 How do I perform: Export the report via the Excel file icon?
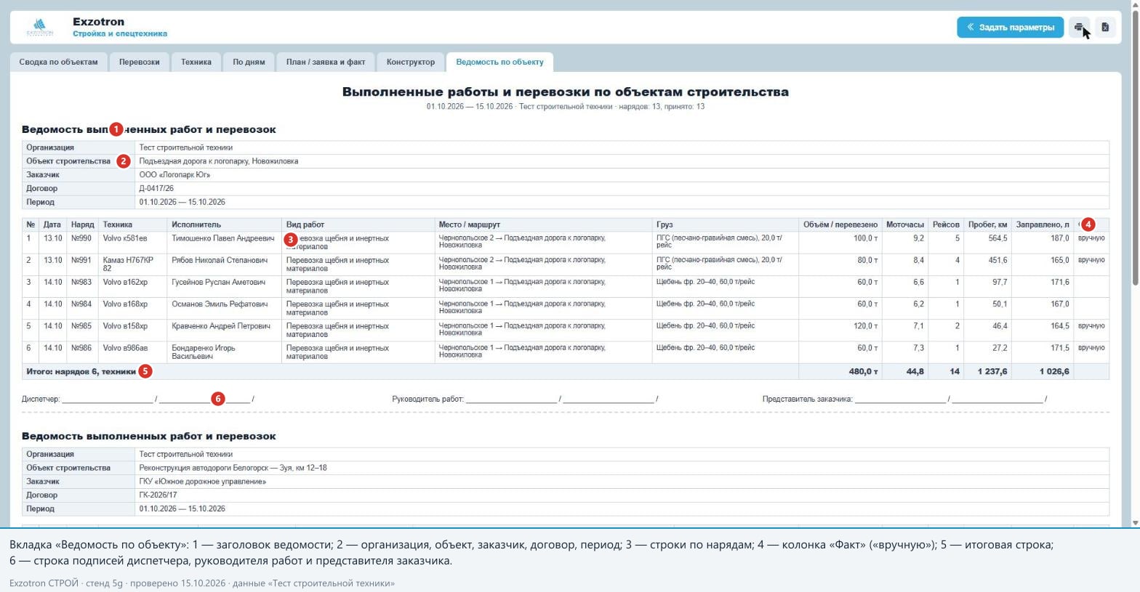pyautogui.click(x=1105, y=28)
